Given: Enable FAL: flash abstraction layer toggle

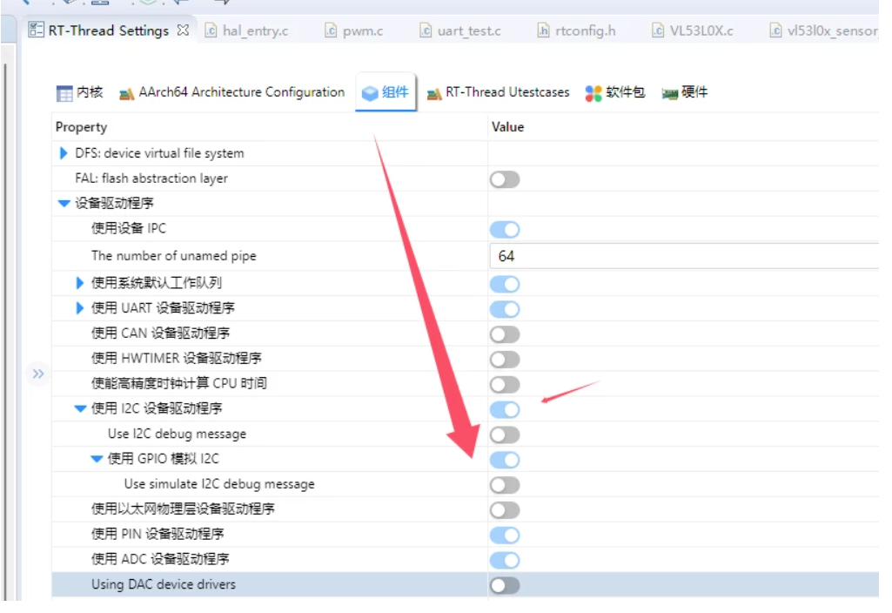Looking at the screenshot, I should click(x=505, y=180).
